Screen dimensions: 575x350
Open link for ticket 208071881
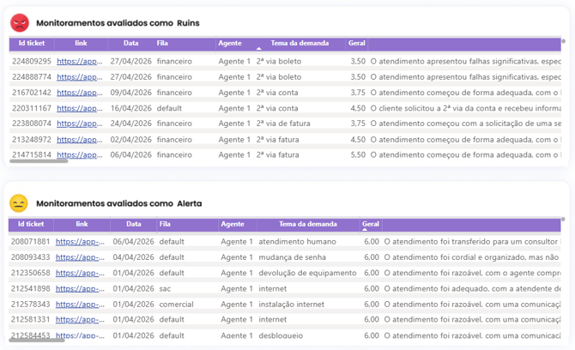pyautogui.click(x=80, y=242)
